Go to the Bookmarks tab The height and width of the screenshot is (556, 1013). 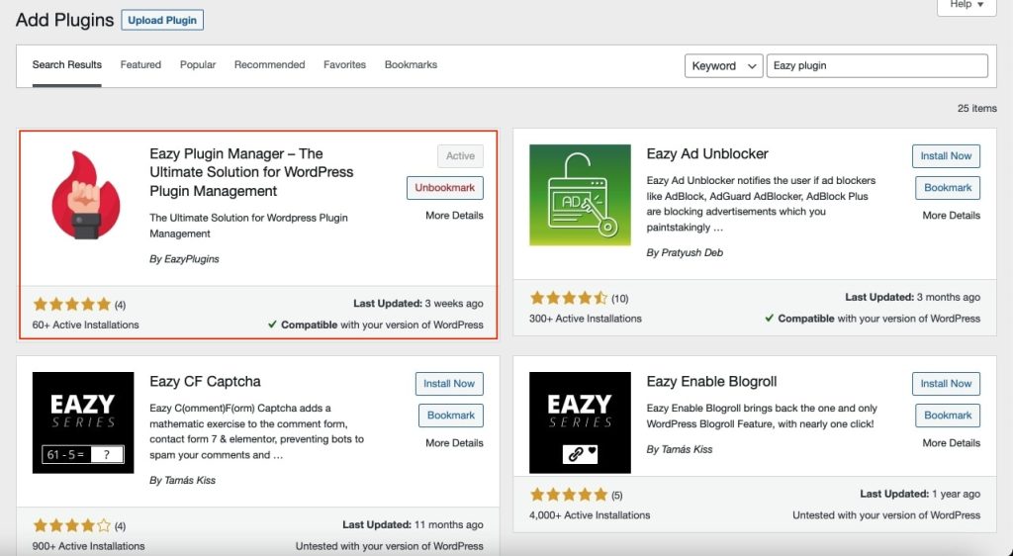411,64
